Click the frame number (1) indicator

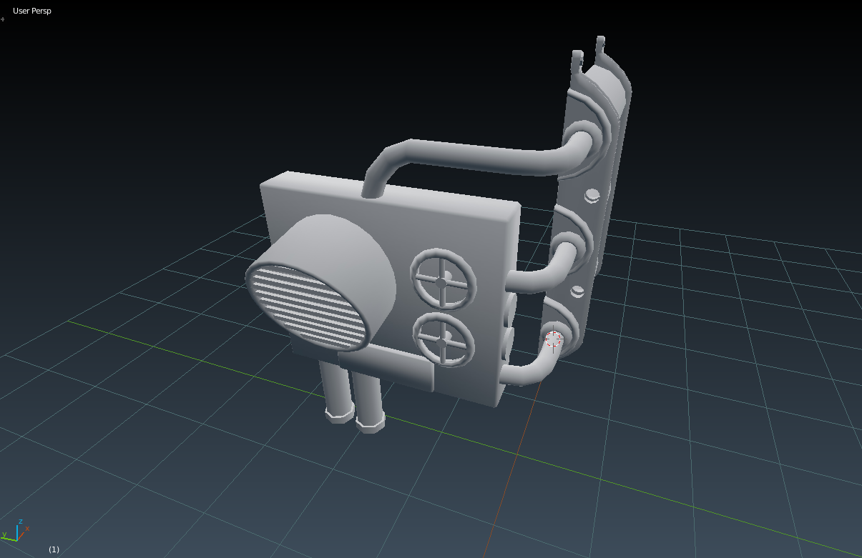[54, 549]
